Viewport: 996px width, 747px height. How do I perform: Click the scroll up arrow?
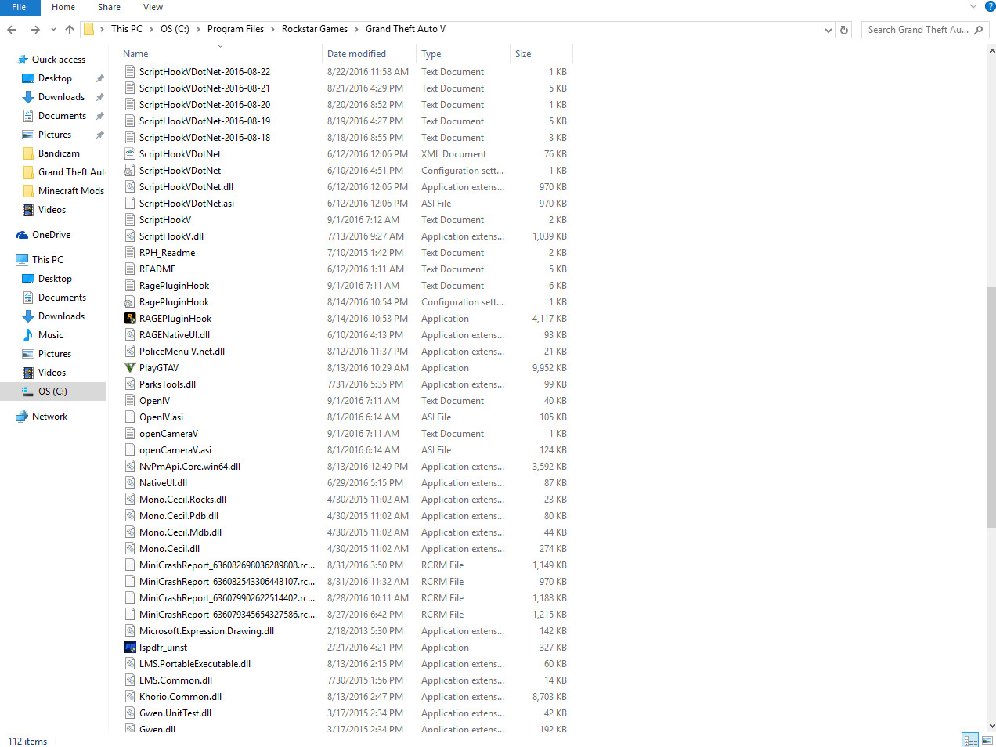pyautogui.click(x=991, y=51)
